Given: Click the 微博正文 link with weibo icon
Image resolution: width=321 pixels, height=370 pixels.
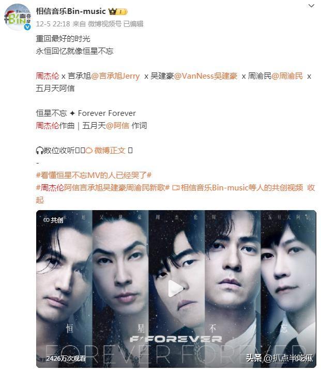Looking at the screenshot, I should click(105, 150).
